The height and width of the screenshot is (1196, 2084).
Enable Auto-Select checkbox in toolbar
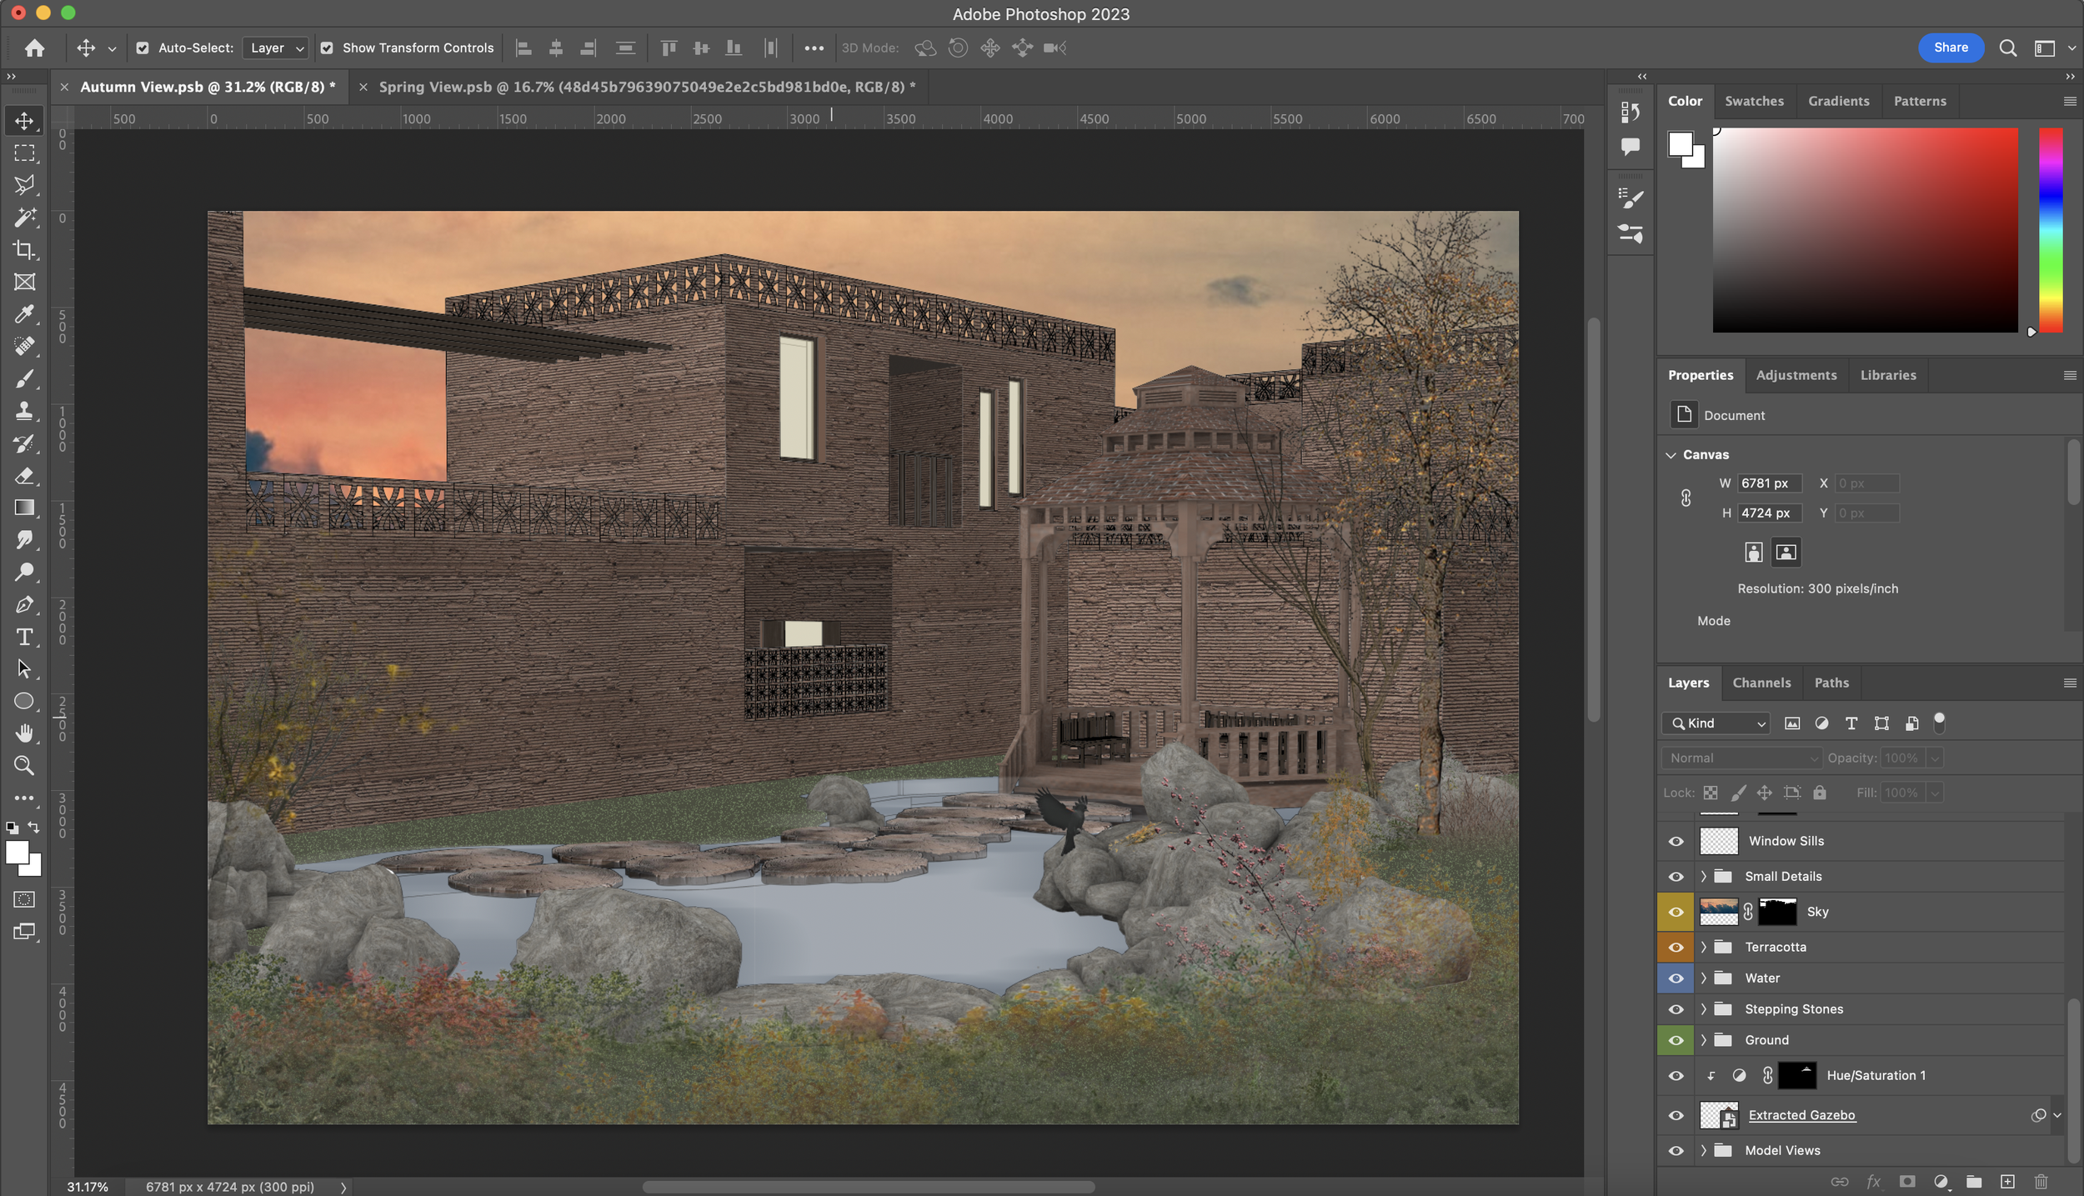point(140,48)
